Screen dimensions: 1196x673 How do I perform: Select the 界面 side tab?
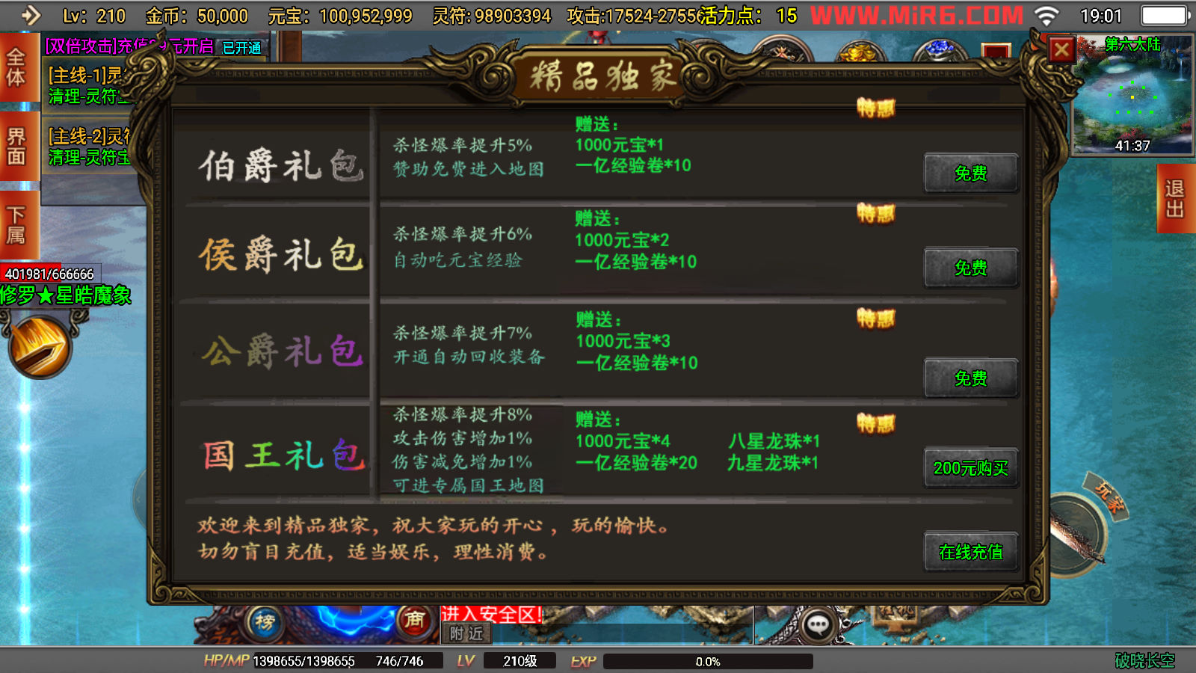[x=16, y=147]
